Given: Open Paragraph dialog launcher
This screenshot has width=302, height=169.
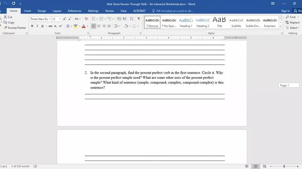Looking at the screenshot, I should [x=141, y=33].
